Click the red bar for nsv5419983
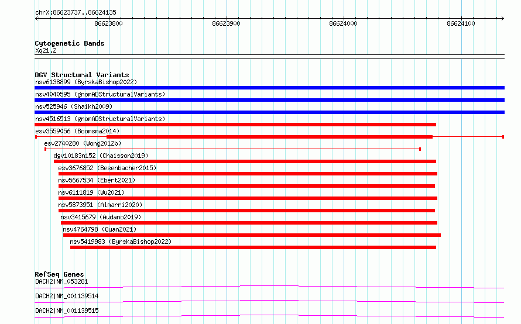 coord(253,247)
